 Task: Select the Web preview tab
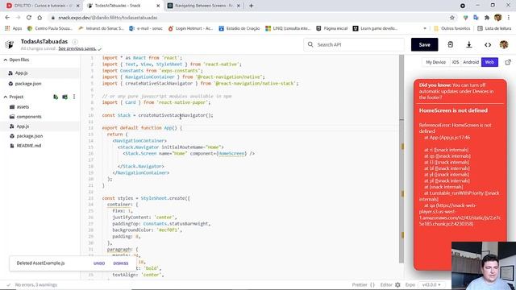(489, 62)
